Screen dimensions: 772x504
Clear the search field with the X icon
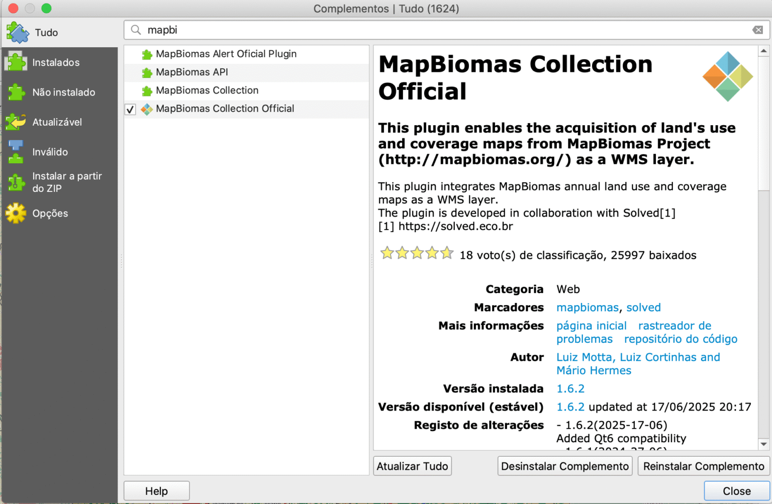point(757,30)
